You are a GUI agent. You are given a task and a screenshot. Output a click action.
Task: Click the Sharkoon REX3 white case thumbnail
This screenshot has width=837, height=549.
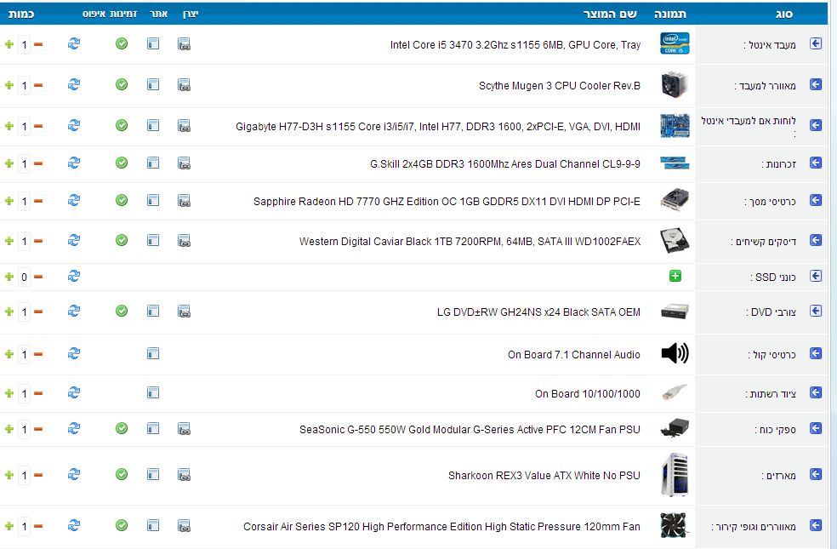click(x=675, y=475)
